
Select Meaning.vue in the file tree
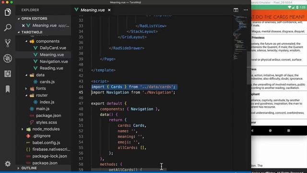52,55
